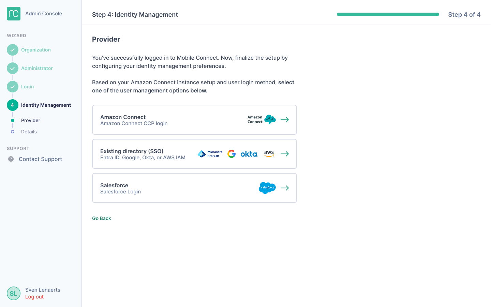
Task: Open the Login wizard step
Action: [27, 87]
